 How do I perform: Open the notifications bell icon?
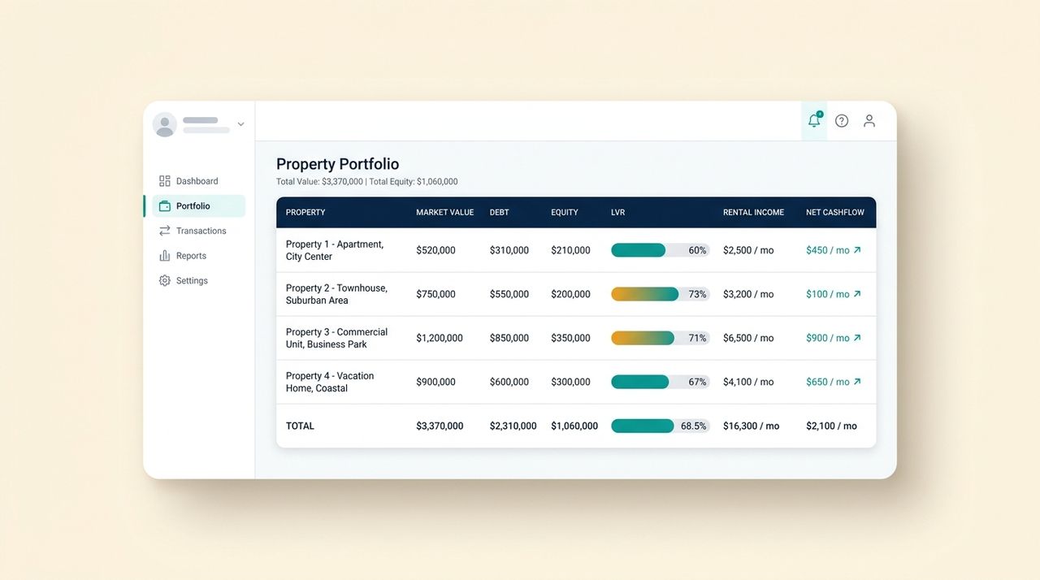coord(814,120)
